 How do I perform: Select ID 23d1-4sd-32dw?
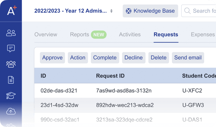click(60, 105)
